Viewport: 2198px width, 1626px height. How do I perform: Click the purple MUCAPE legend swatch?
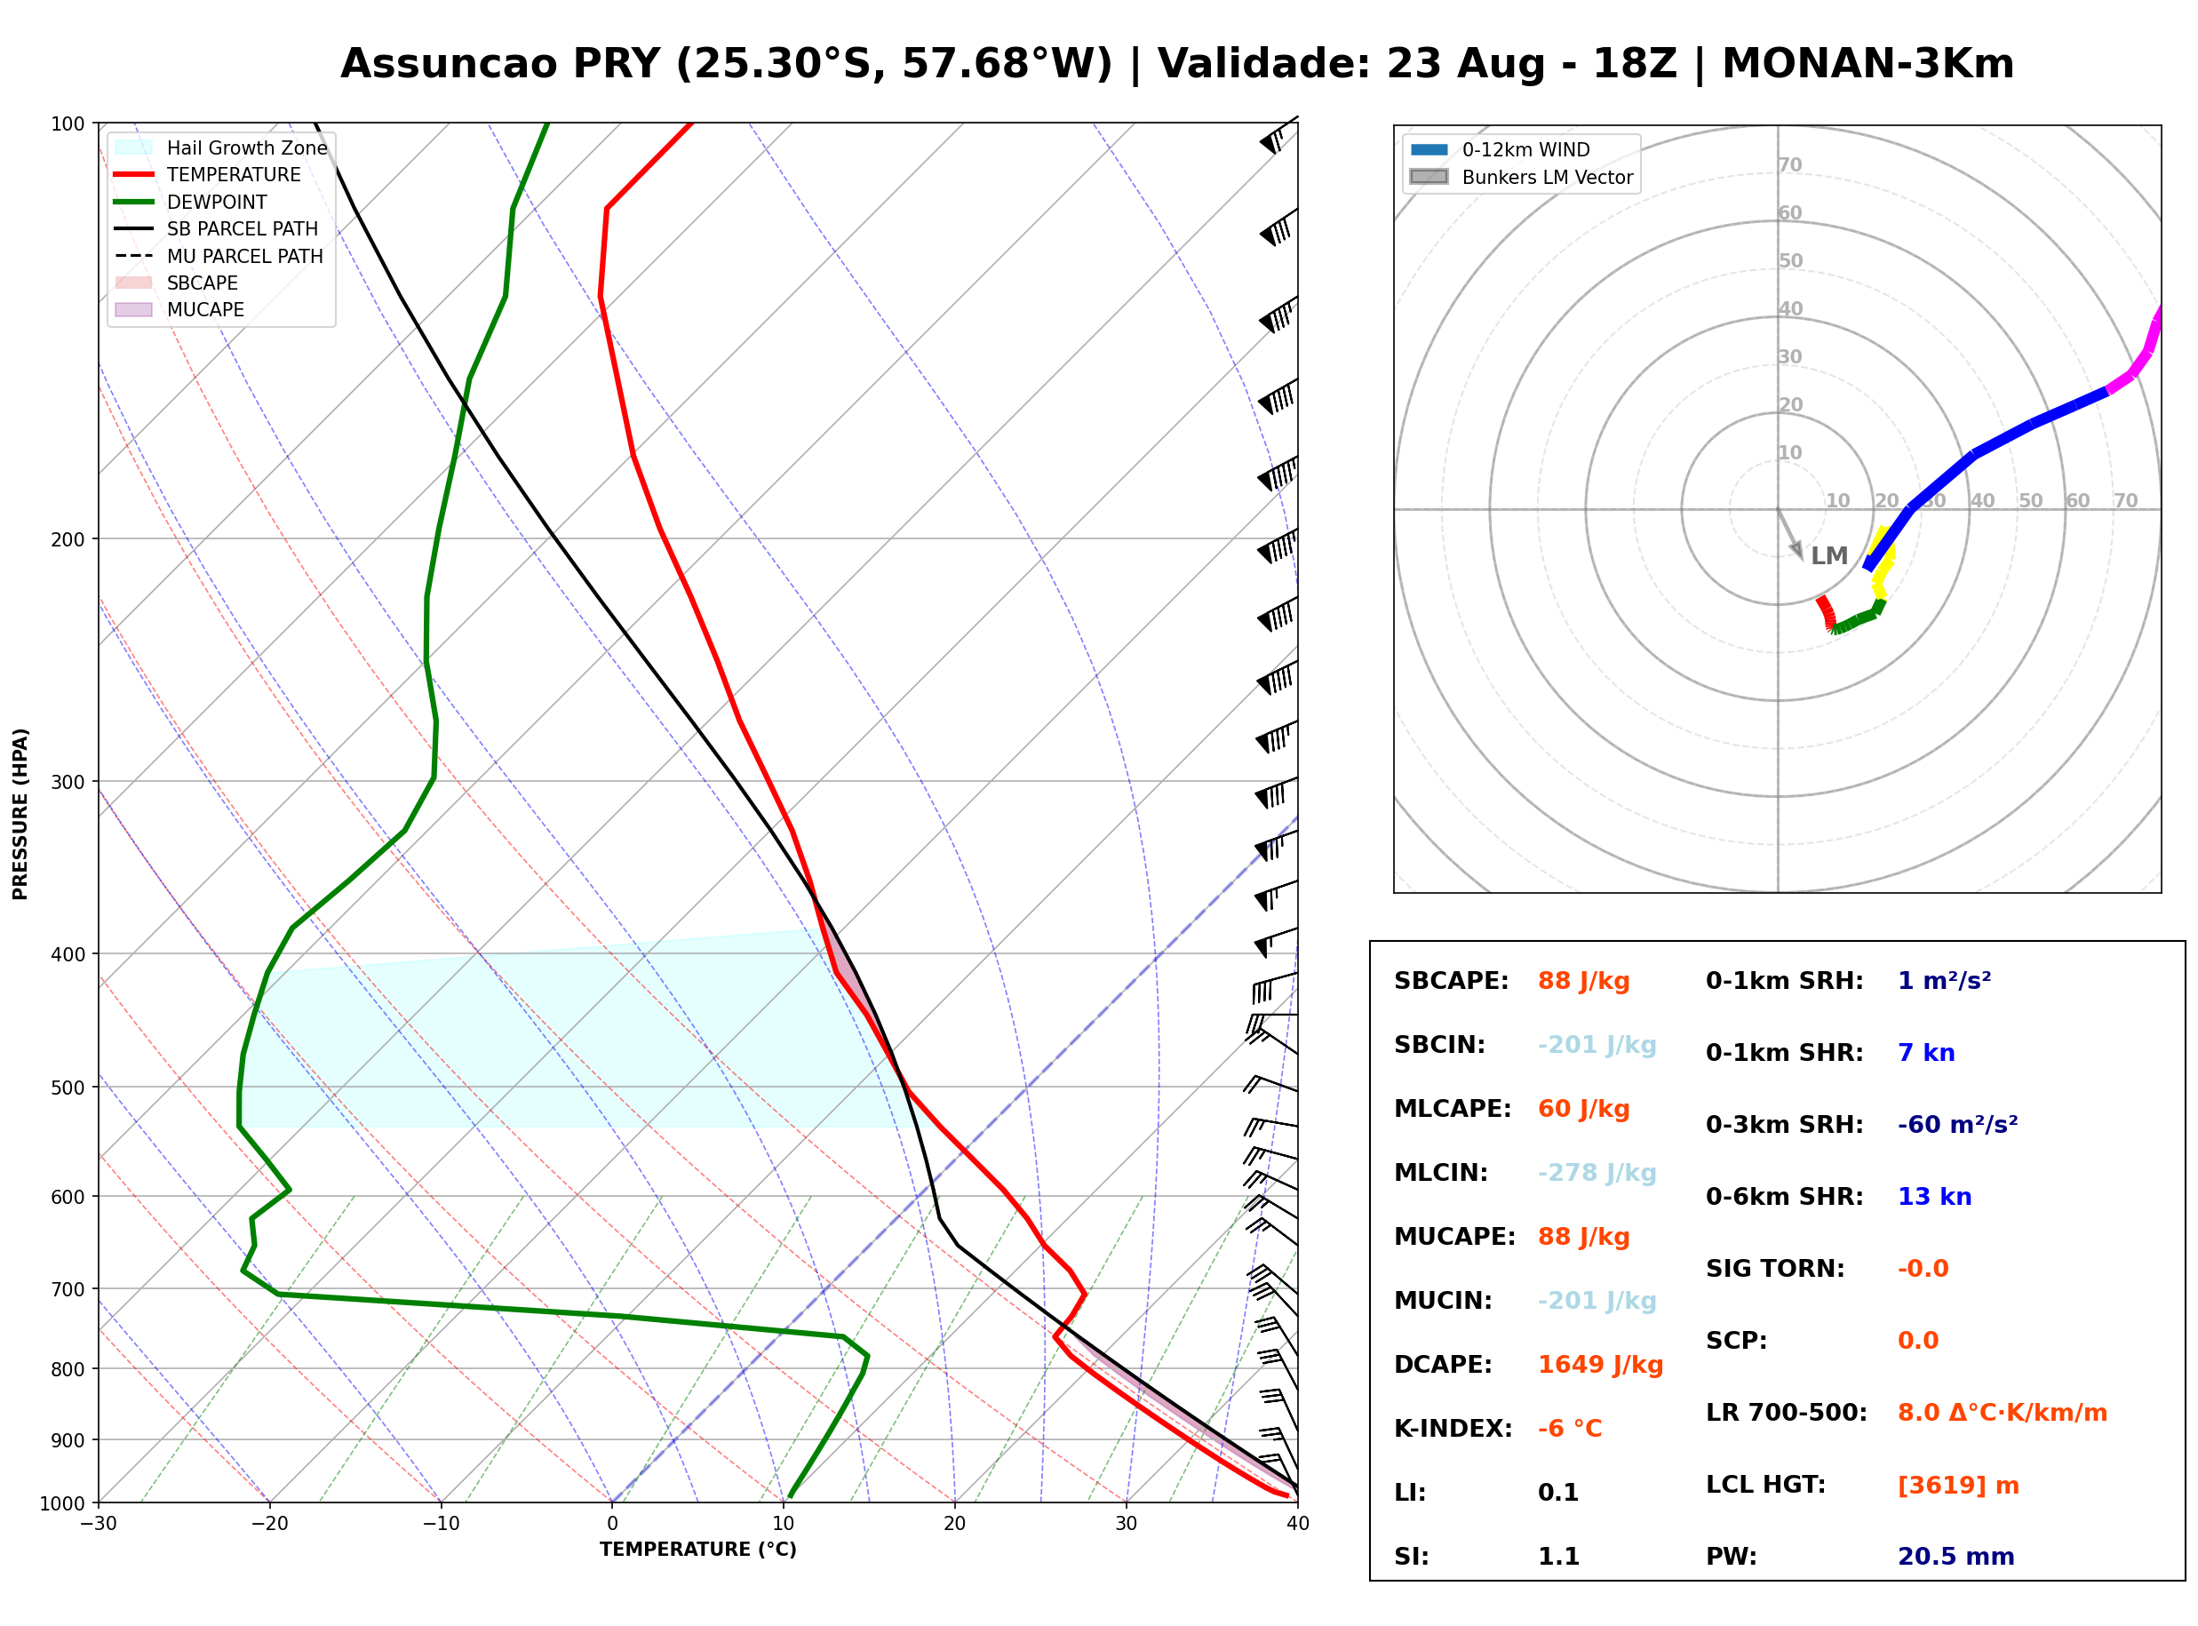pos(134,309)
